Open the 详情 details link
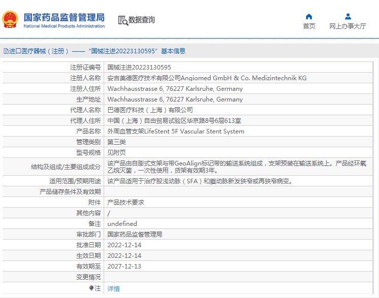379x298 pixels. 114,288
